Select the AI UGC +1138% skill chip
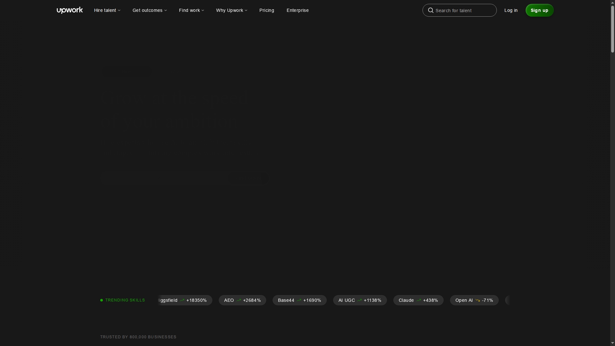This screenshot has width=615, height=346. point(360,300)
